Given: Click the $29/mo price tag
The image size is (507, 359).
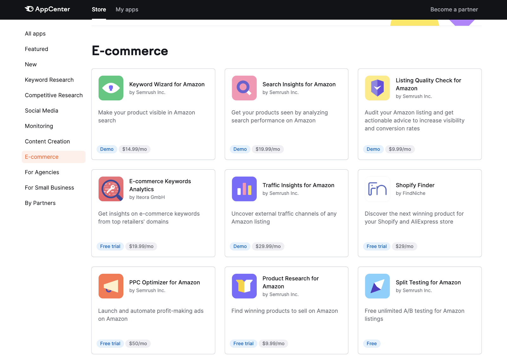Looking at the screenshot, I should click(404, 246).
